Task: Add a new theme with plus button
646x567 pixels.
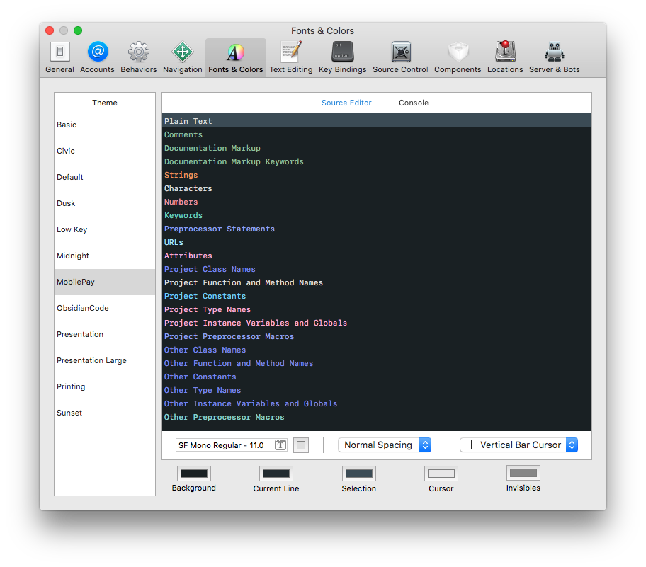Action: pos(64,486)
